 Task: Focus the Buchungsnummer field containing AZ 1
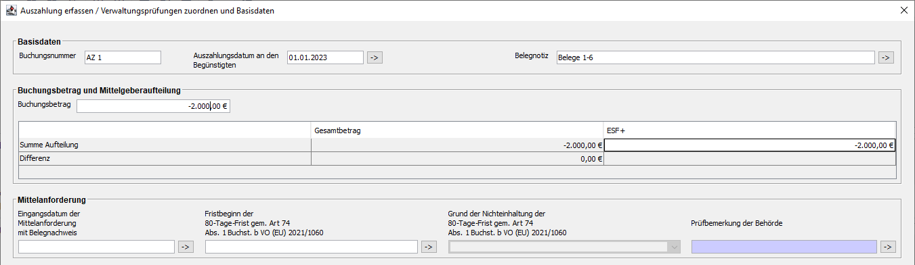(x=123, y=57)
